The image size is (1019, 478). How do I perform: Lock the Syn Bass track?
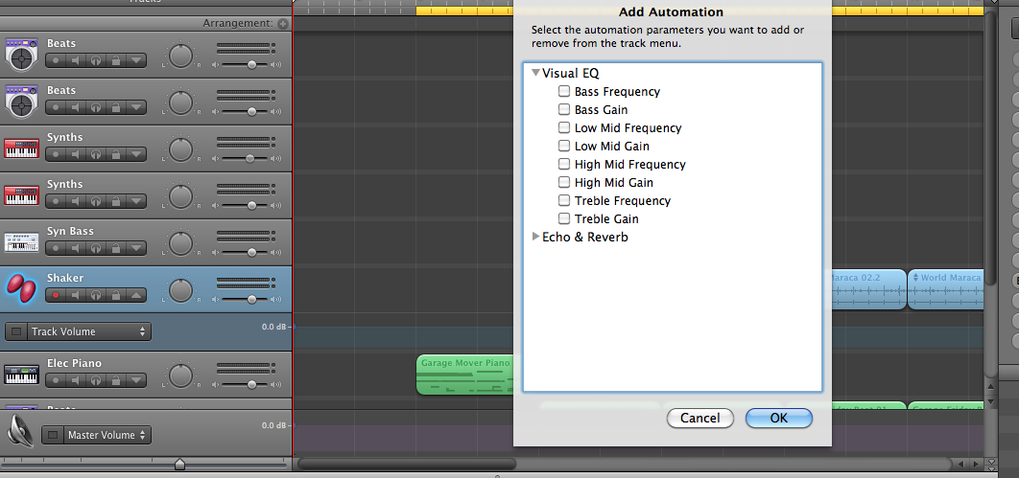click(x=116, y=248)
